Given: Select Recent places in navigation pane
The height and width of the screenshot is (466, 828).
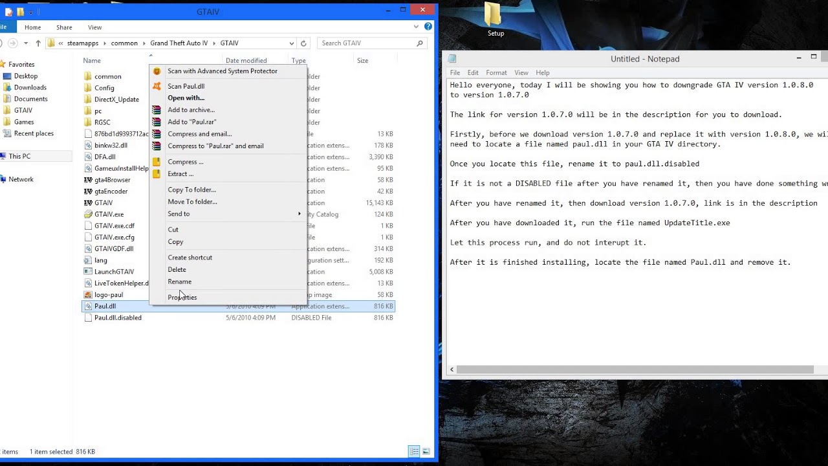Looking at the screenshot, I should coord(34,133).
